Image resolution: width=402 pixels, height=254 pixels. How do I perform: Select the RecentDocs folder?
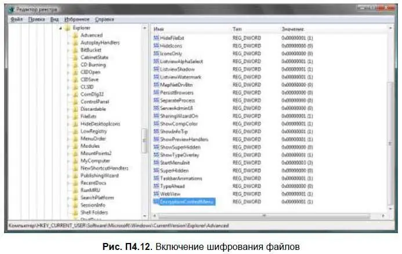click(x=93, y=183)
